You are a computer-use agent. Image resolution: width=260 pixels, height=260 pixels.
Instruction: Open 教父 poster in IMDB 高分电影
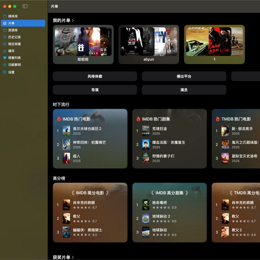coord(66,219)
